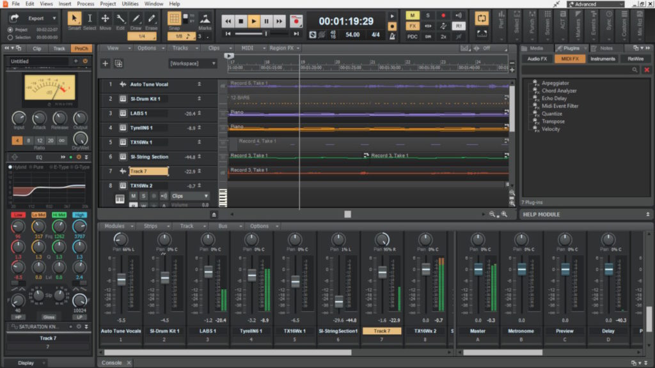Click the Export arrow icon
This screenshot has height=368, width=655.
14,18
